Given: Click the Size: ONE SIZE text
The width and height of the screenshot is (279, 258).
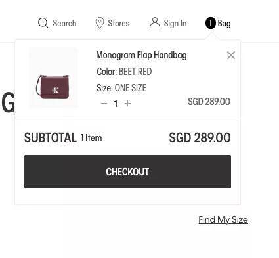Looking at the screenshot, I should click(121, 88).
